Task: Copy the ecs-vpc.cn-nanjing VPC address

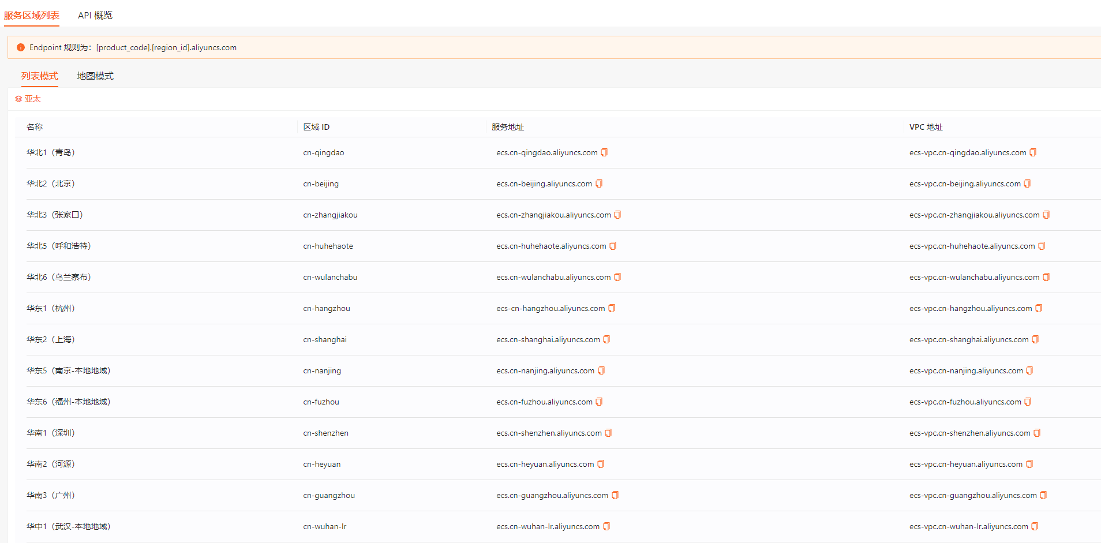Action: [x=1029, y=370]
